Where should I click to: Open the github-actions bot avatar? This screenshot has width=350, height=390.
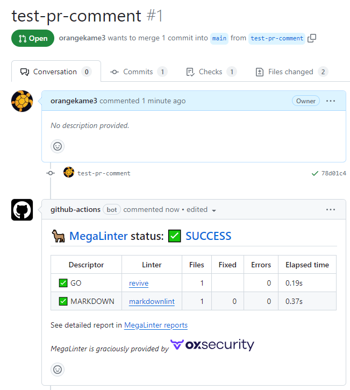point(22,210)
